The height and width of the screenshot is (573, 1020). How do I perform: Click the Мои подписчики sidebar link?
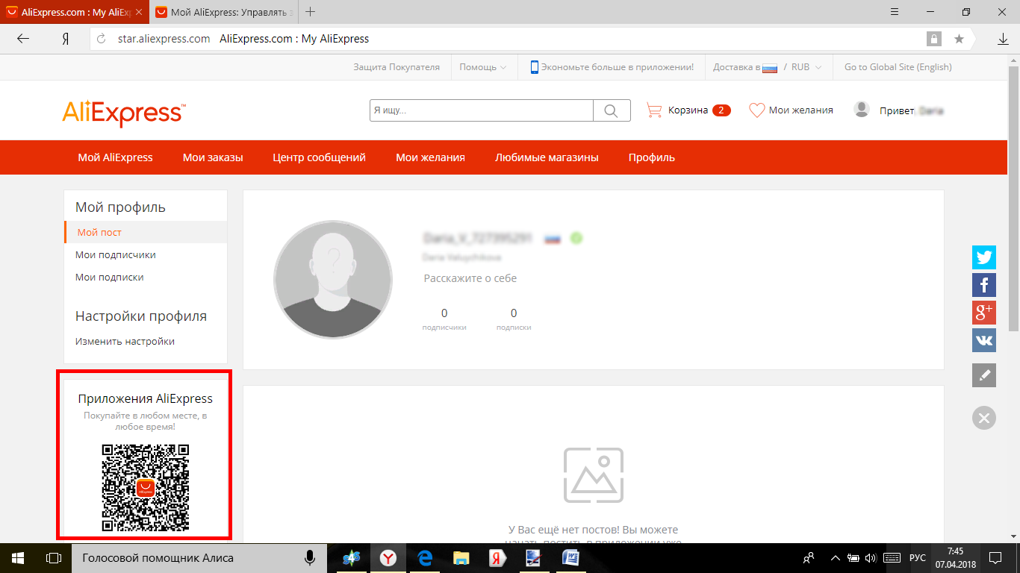coord(116,254)
